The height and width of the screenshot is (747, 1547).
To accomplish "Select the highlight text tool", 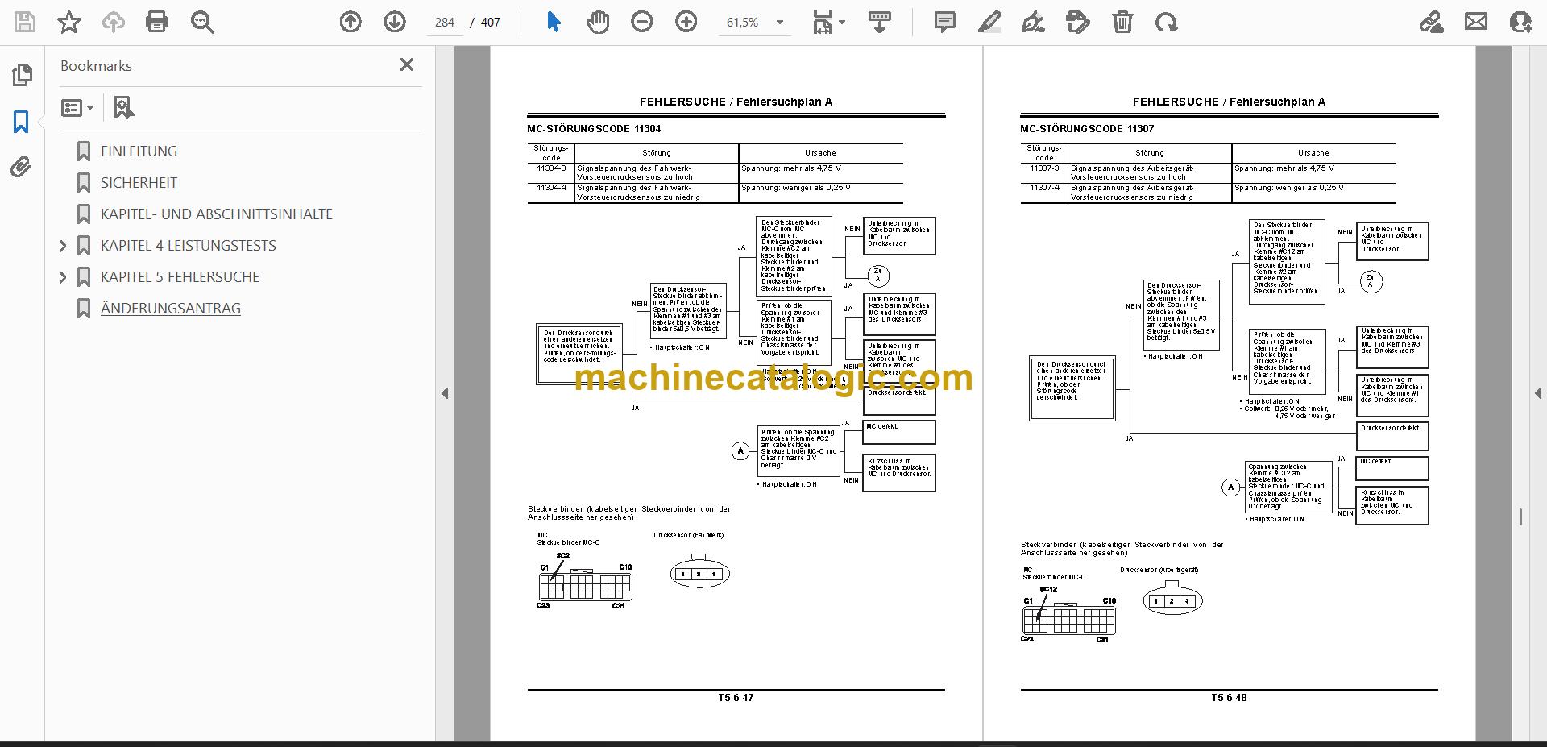I will point(989,22).
